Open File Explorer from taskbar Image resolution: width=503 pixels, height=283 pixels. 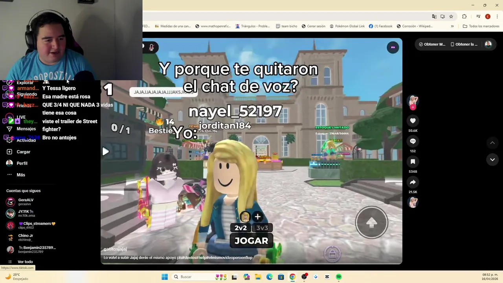pyautogui.click(x=258, y=277)
